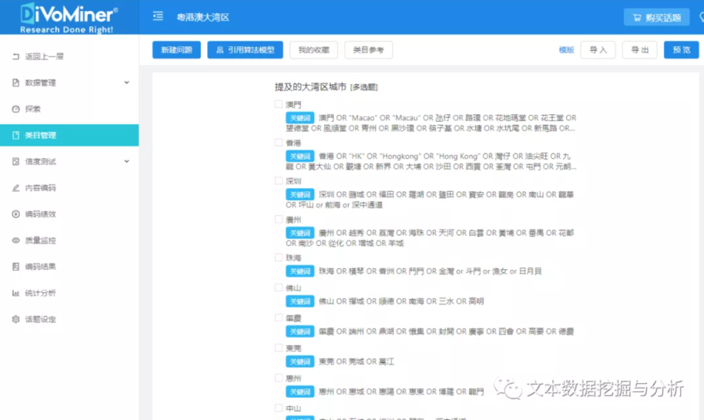The height and width of the screenshot is (420, 704).
Task: Click the question title 提及的大湾区城市
Action: coord(311,87)
